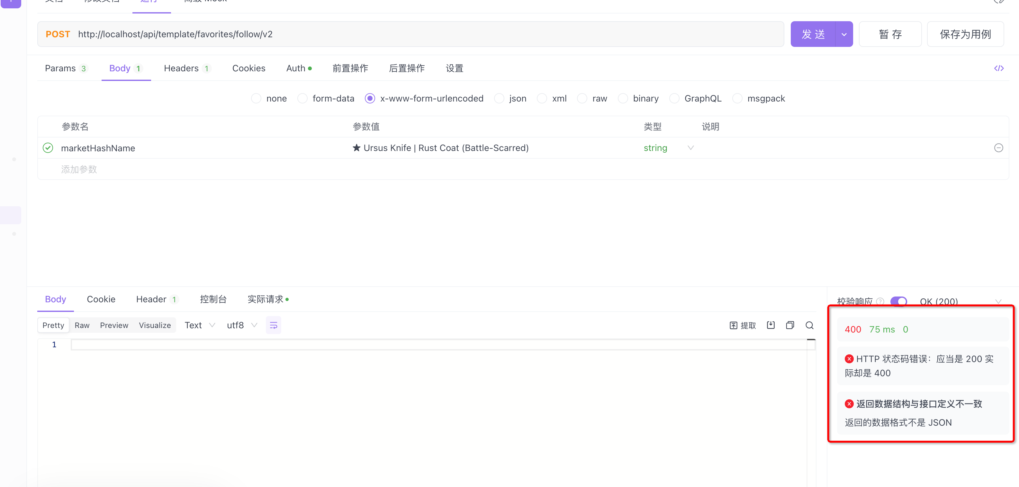1019x487 pixels.
Task: Remove the marketHashName parameter with the minus icon
Action: (x=998, y=148)
